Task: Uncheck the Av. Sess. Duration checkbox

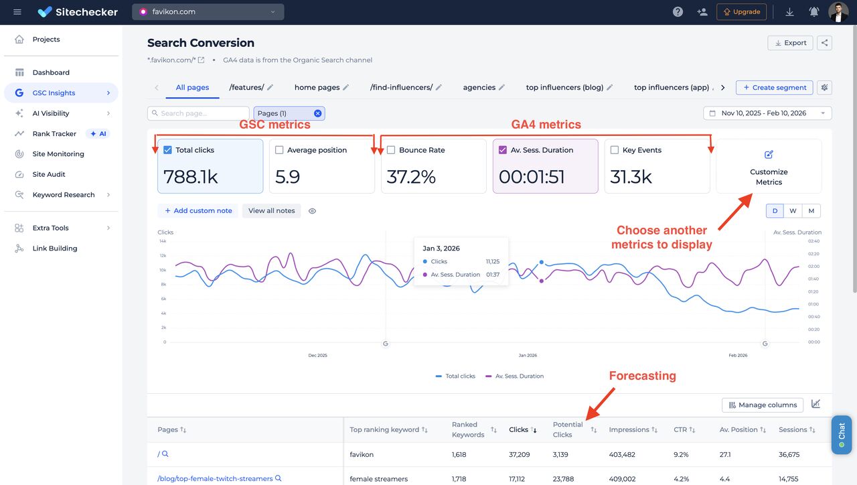Action: coord(503,150)
